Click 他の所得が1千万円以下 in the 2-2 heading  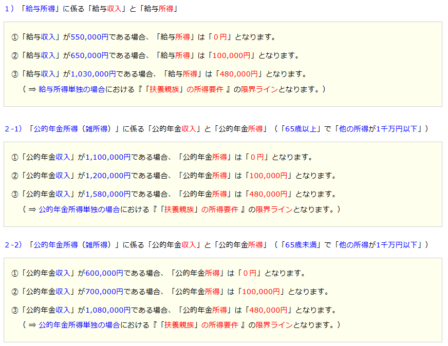(379, 245)
